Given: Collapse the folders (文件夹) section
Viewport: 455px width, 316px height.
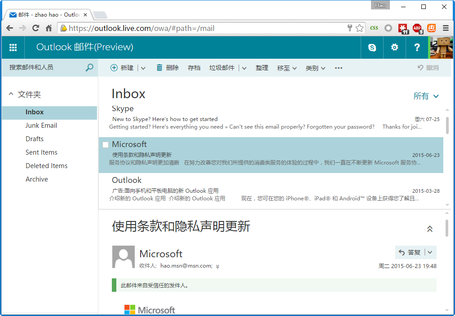Looking at the screenshot, I should click(11, 95).
